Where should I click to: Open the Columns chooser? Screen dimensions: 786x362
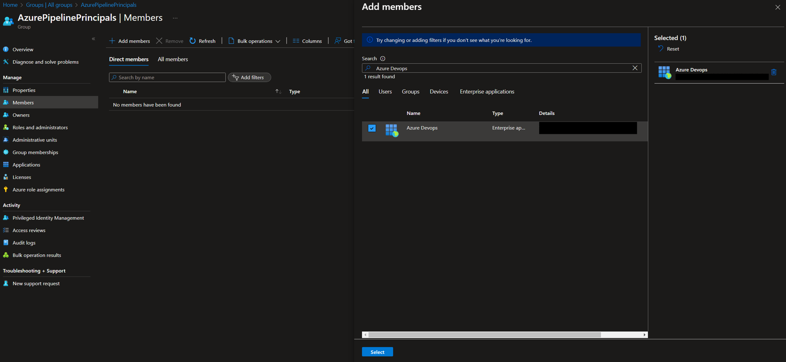(307, 41)
